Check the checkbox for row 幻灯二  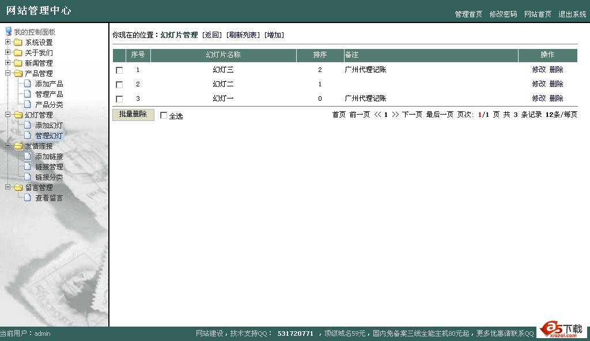click(119, 85)
